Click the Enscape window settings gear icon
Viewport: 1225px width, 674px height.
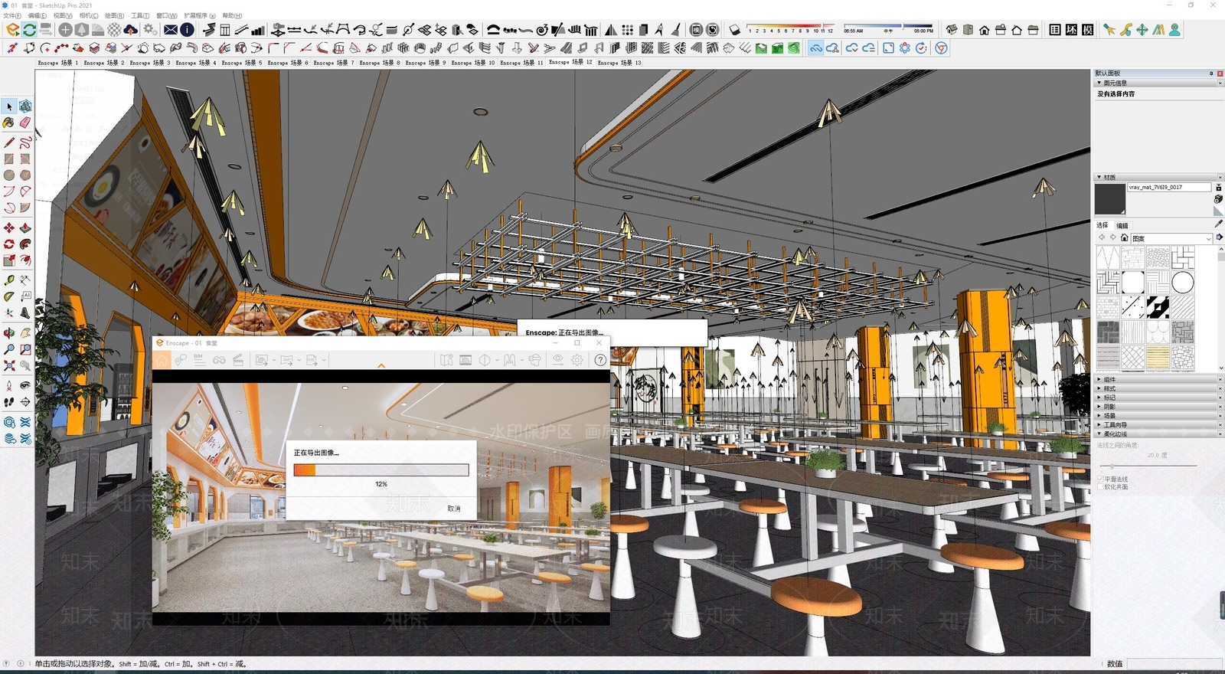[577, 360]
